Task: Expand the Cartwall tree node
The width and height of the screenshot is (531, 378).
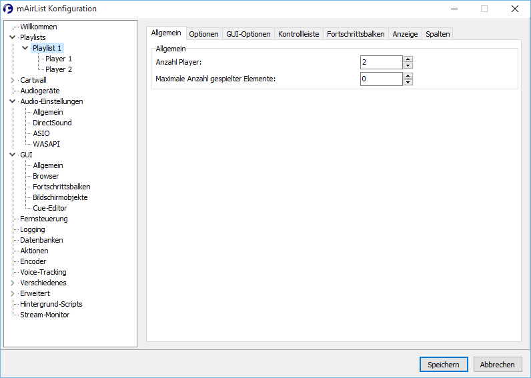Action: tap(13, 80)
